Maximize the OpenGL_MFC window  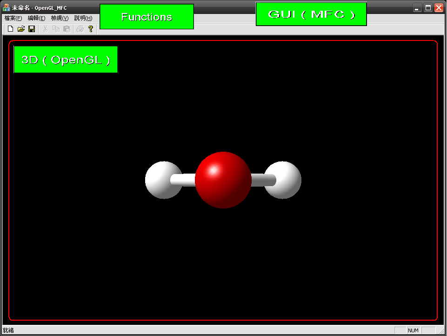pyautogui.click(x=428, y=8)
